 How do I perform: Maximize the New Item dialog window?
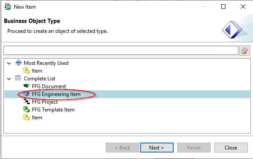click(x=223, y=6)
